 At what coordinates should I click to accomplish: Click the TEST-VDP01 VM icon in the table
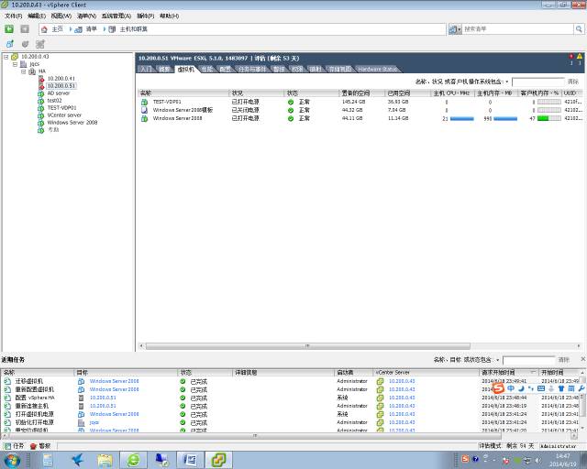[144, 102]
